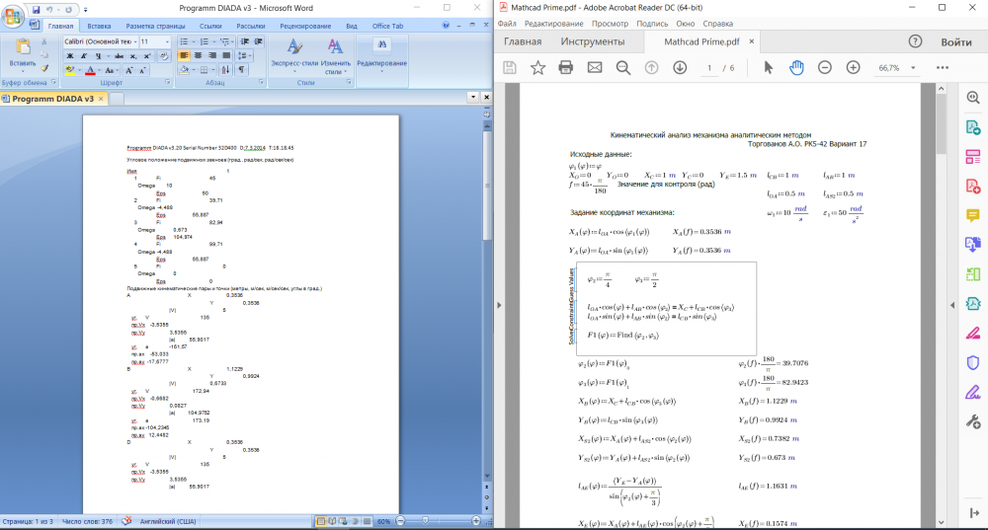Toggle strikethrough formatting in Word
The width and height of the screenshot is (988, 530).
(119, 56)
